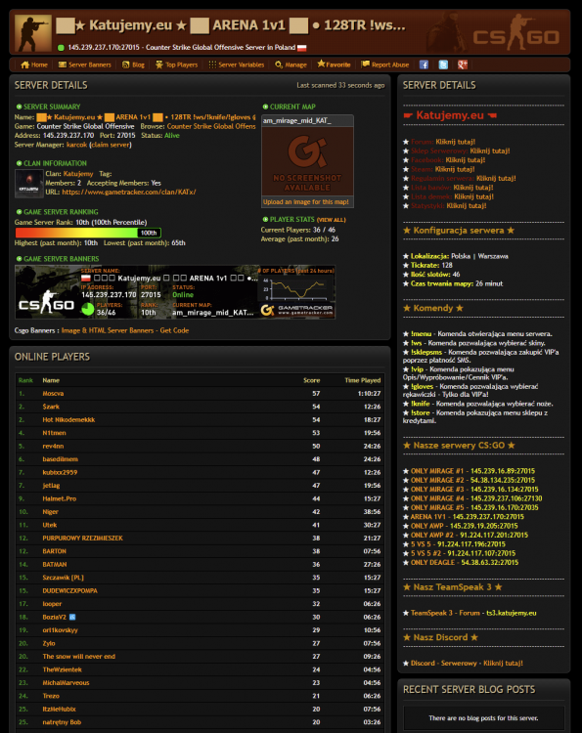Open the gametracker clan KATx URL
Viewport: 582px width, 733px height.
[x=129, y=193]
